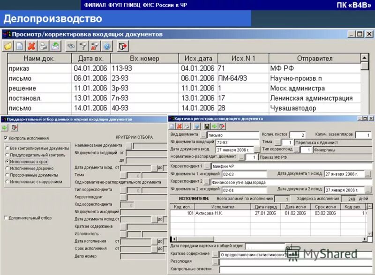Select executor row Актисова Н.К.
The width and height of the screenshot is (375, 275).
(269, 213)
